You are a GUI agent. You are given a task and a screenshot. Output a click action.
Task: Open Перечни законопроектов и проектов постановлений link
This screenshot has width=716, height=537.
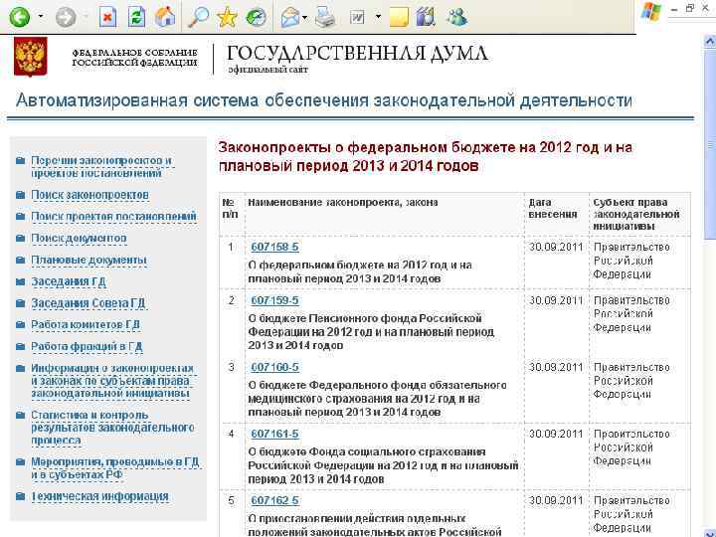(x=100, y=167)
